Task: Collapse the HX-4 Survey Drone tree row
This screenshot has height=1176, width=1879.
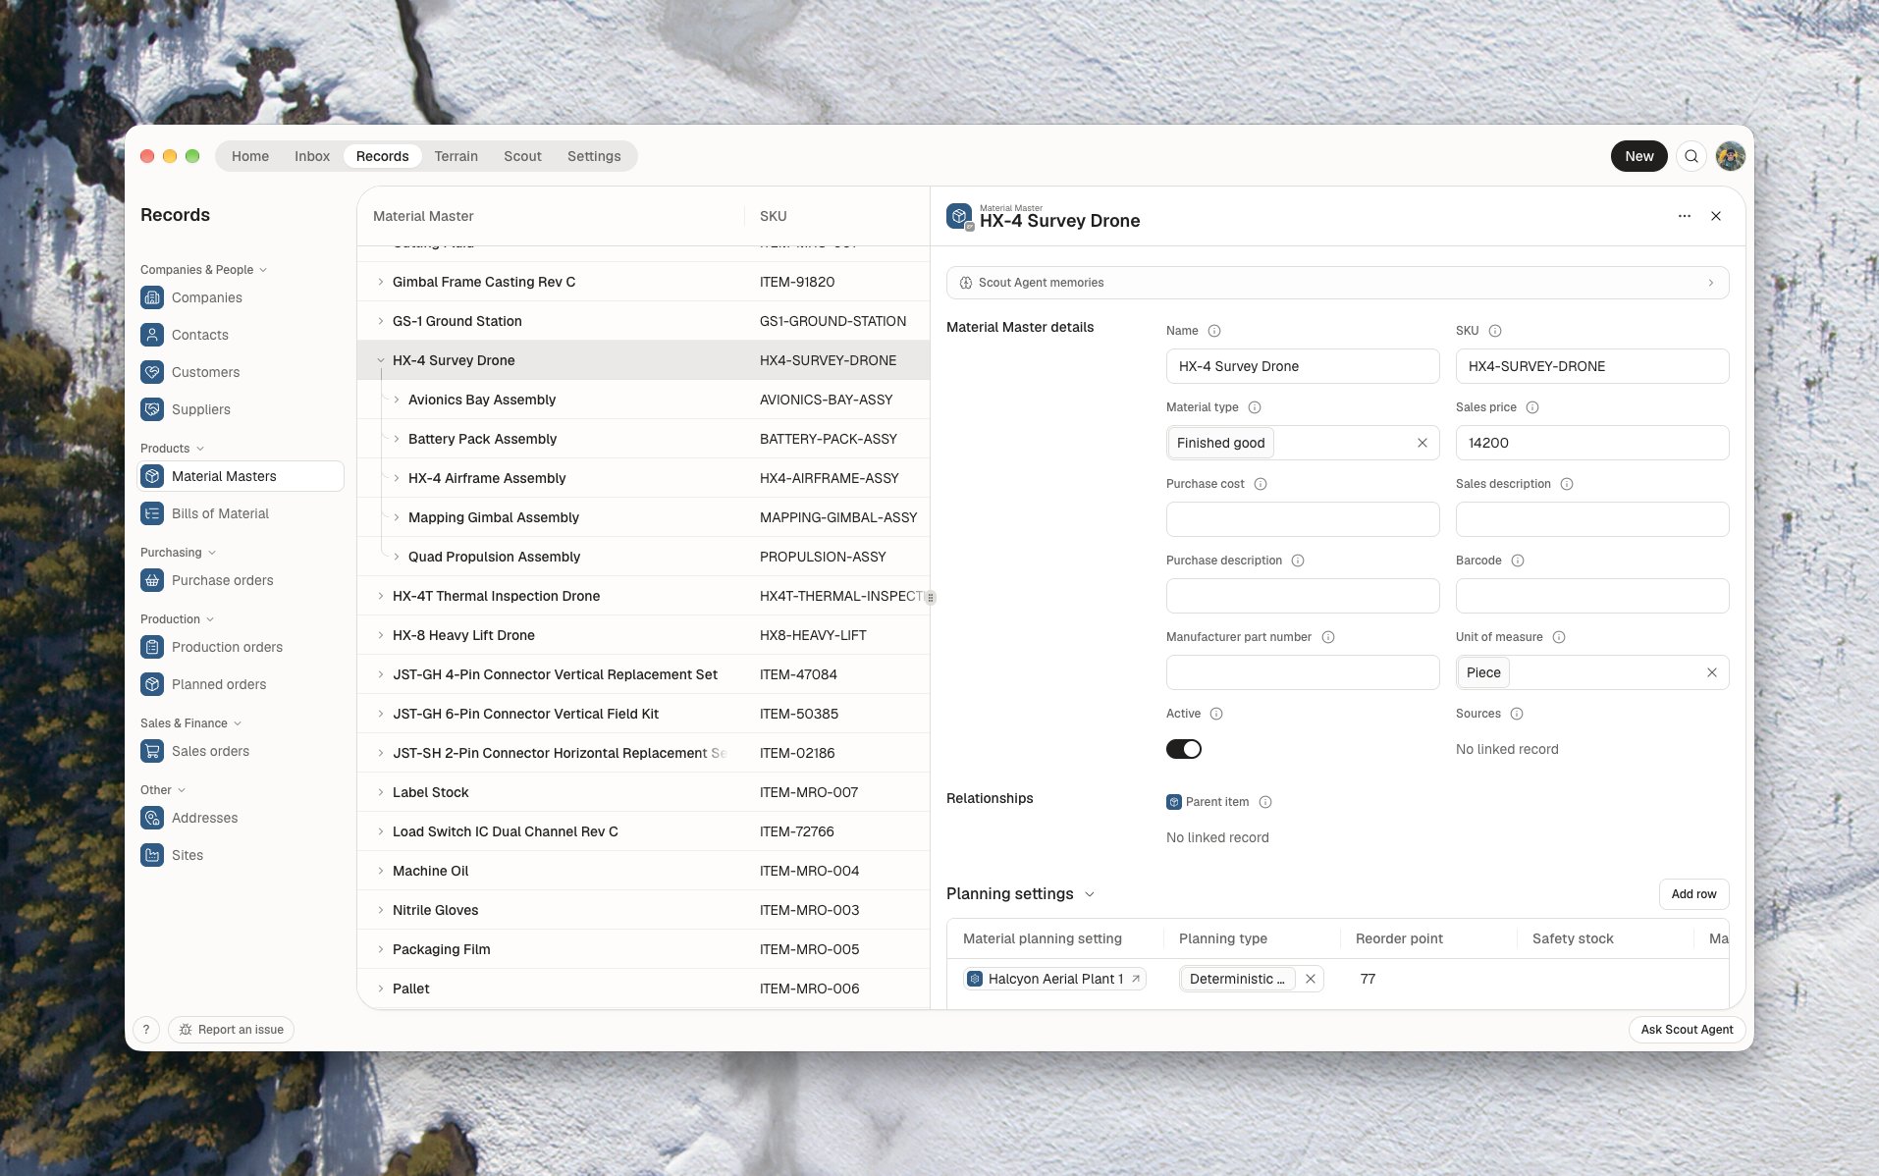Action: tap(381, 360)
